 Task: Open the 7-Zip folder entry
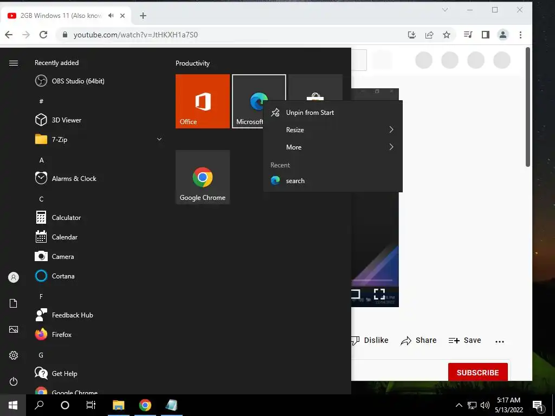[99, 139]
